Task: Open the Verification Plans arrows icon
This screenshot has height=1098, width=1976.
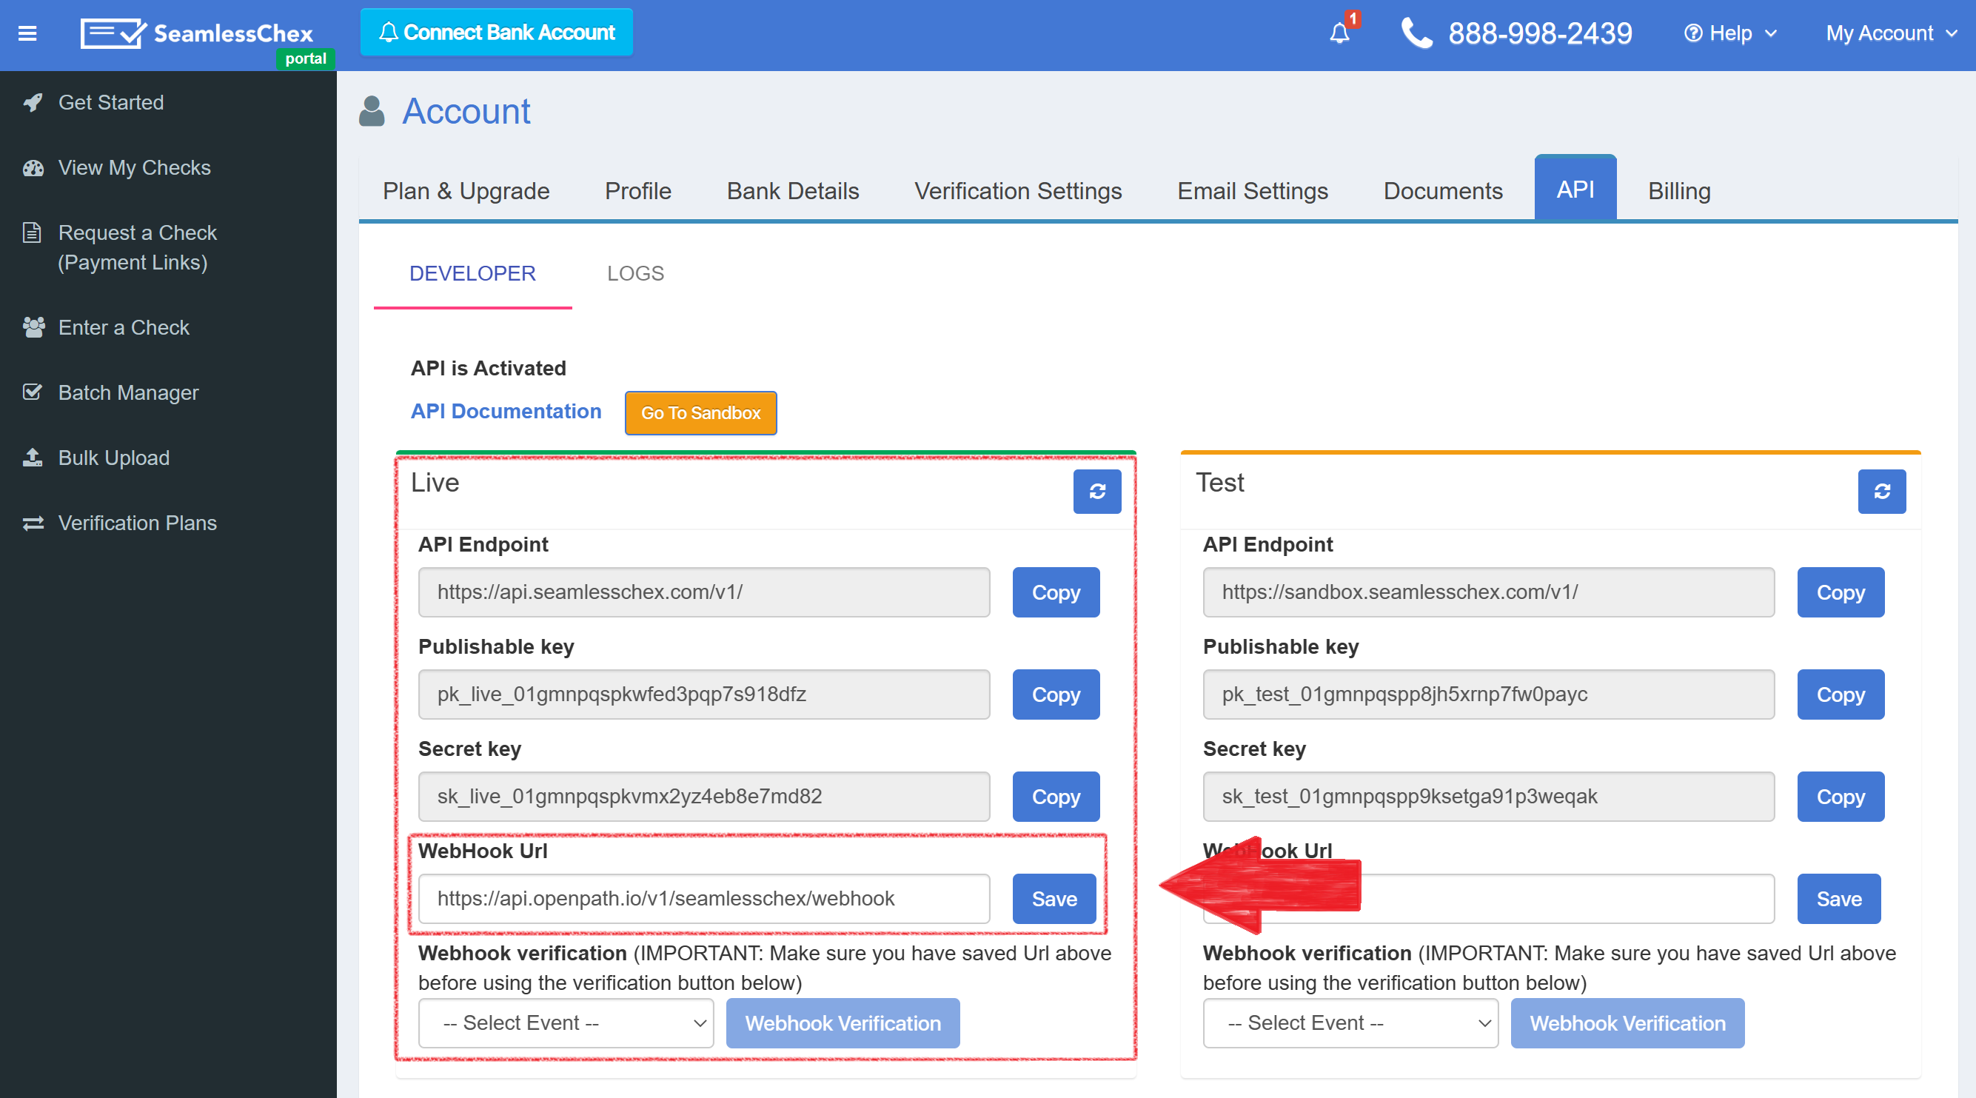Action: point(33,523)
